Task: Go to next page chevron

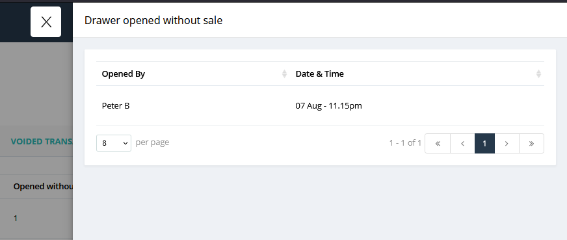Action: point(507,144)
